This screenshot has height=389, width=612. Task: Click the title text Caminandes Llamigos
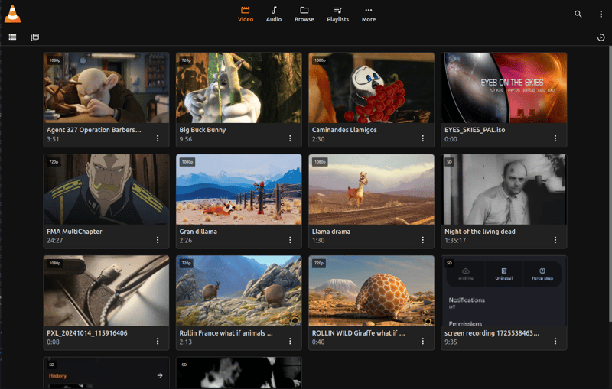[x=344, y=130]
